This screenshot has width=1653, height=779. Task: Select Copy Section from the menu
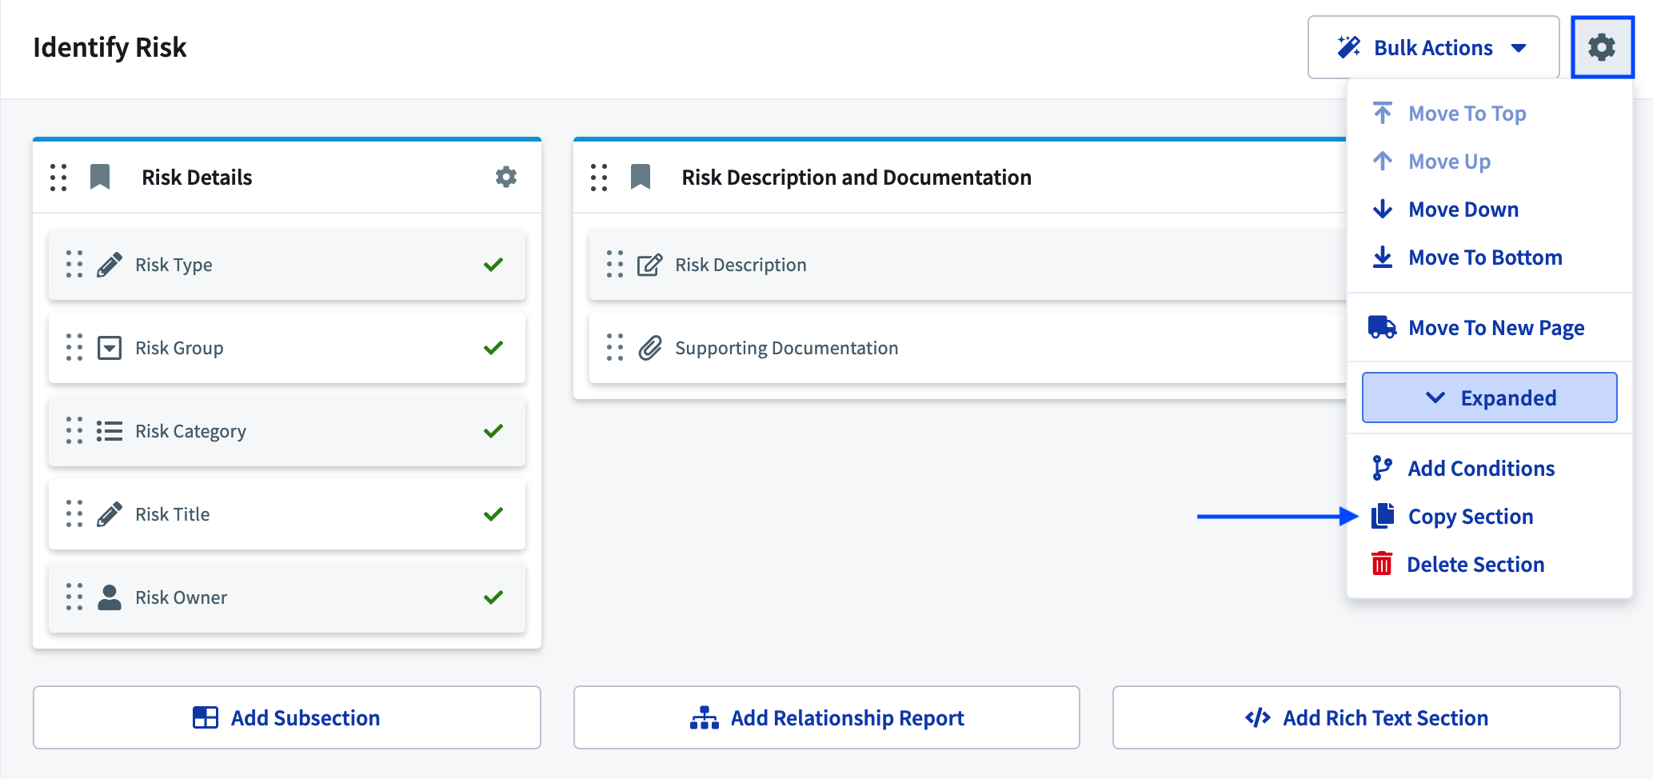[x=1470, y=517]
